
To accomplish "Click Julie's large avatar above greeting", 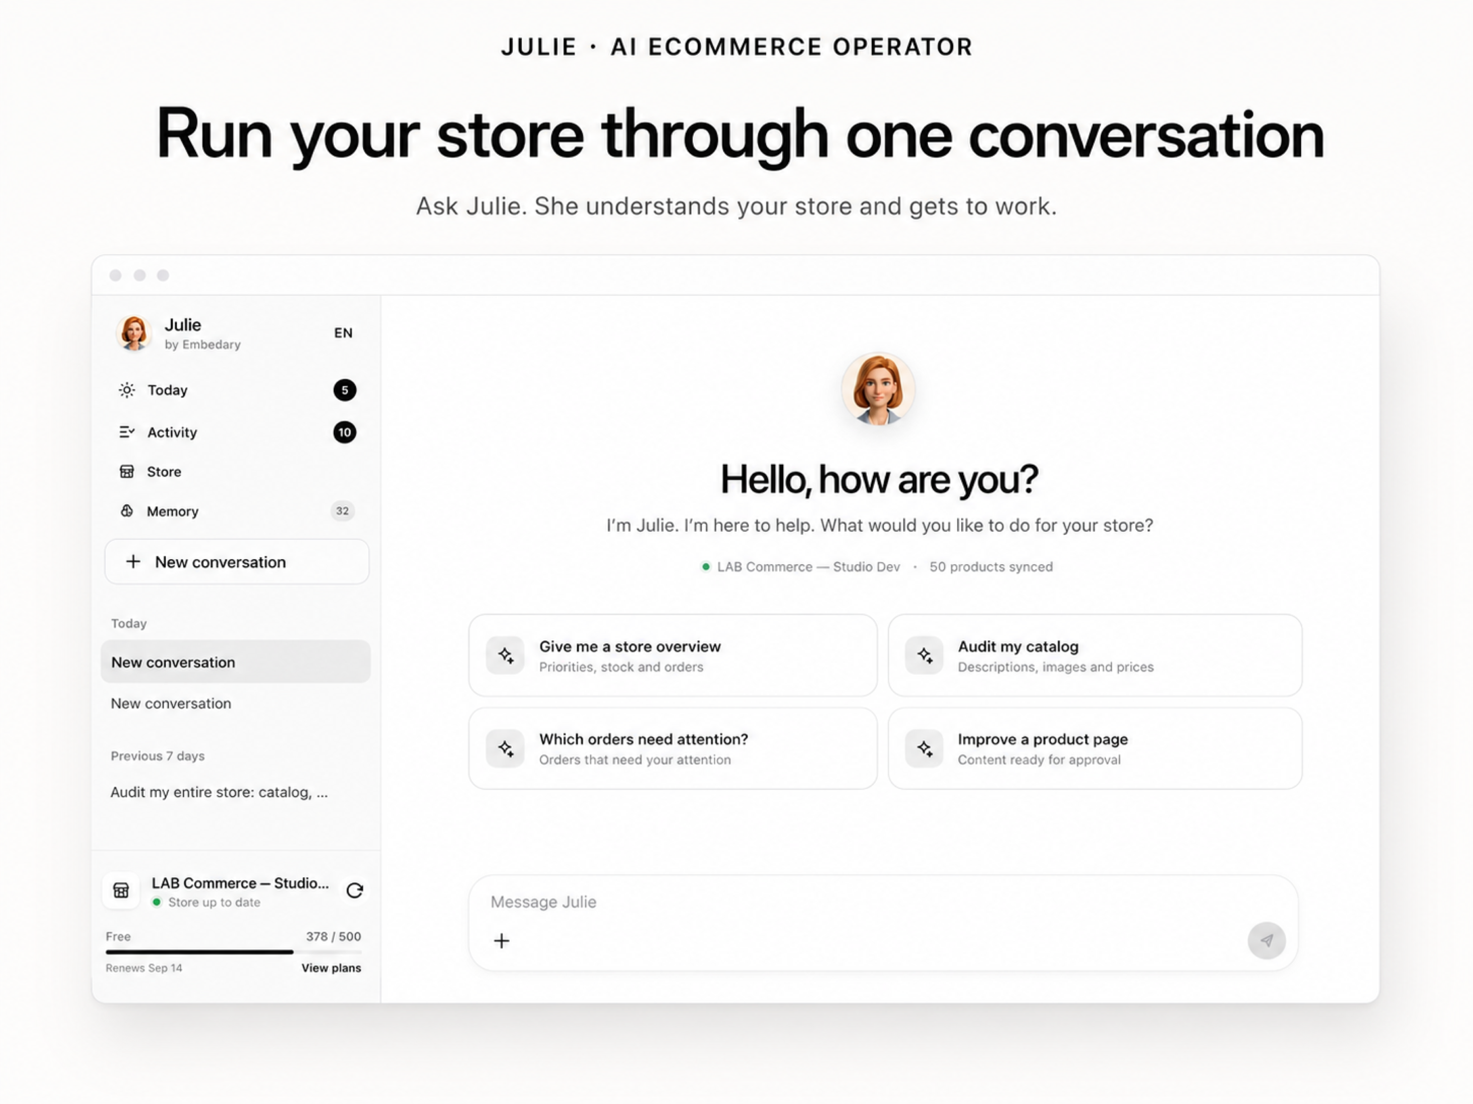I will pos(878,389).
